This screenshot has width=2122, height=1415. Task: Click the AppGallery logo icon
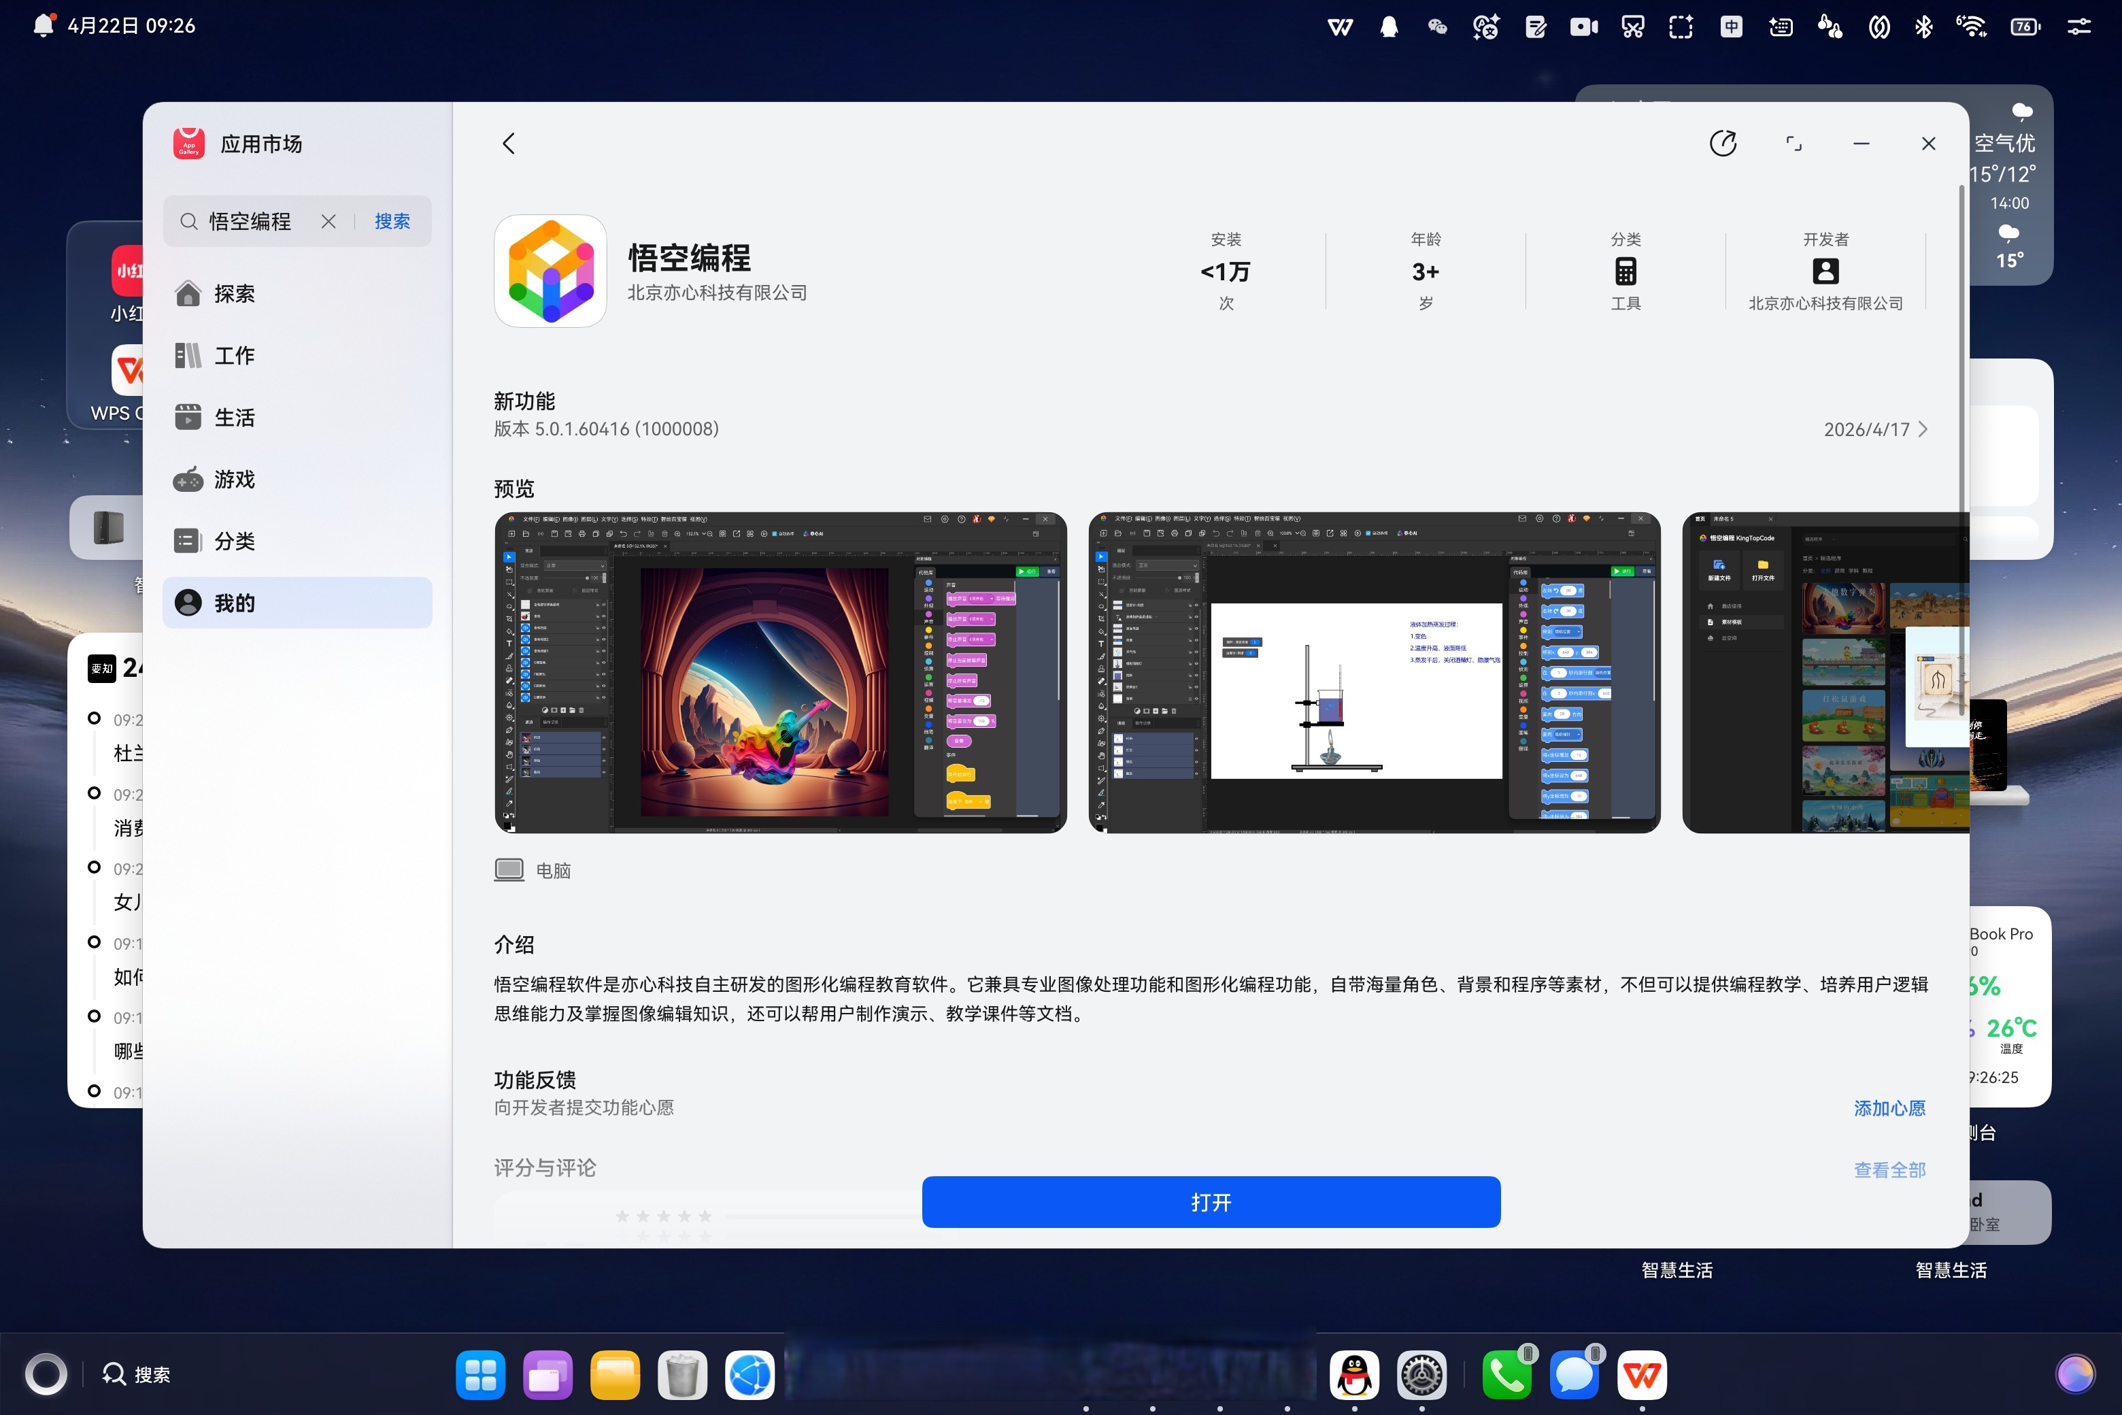pos(188,144)
